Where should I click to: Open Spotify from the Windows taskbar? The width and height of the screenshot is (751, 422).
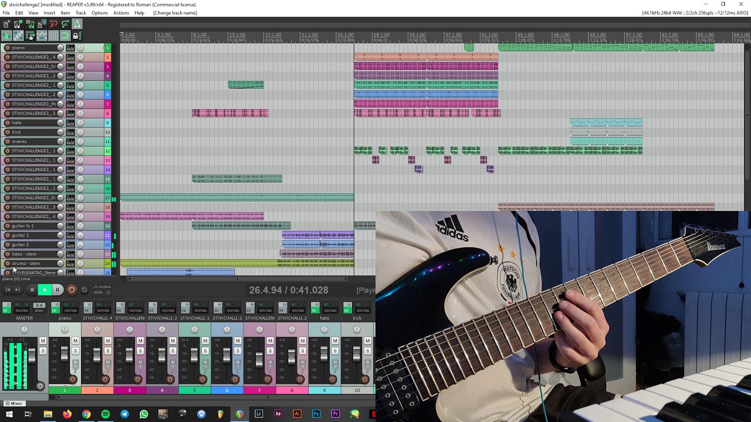point(106,414)
